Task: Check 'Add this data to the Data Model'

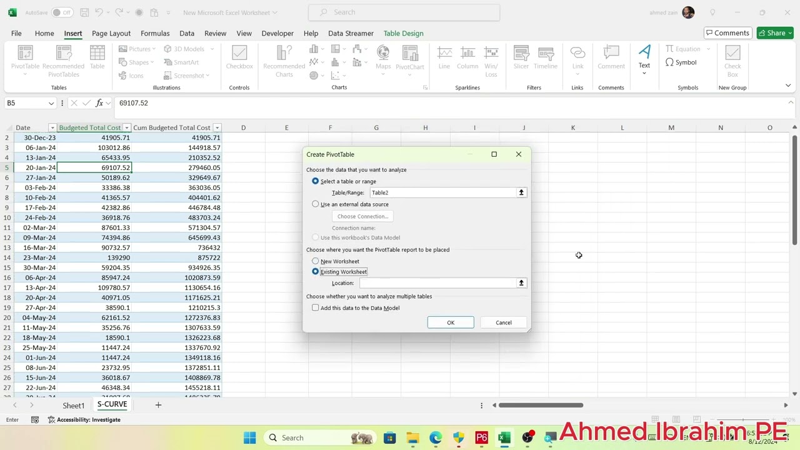Action: pyautogui.click(x=316, y=308)
